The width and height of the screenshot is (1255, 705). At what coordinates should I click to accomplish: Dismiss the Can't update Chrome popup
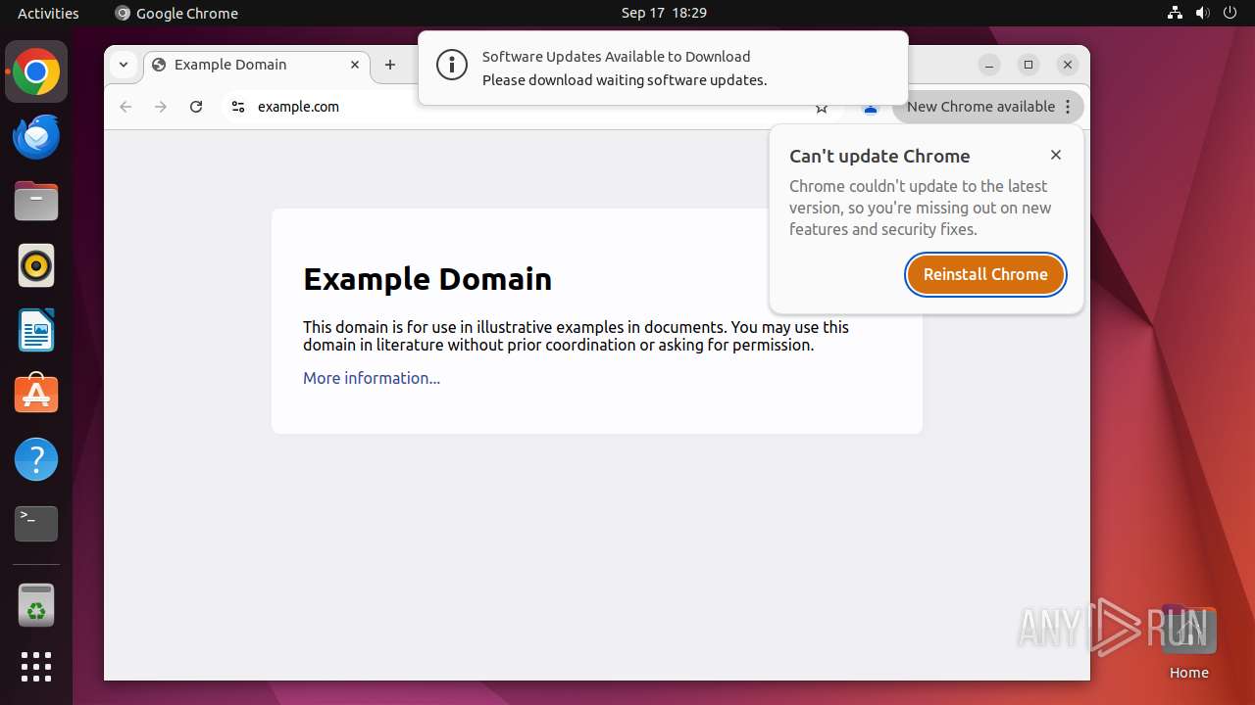click(x=1056, y=155)
